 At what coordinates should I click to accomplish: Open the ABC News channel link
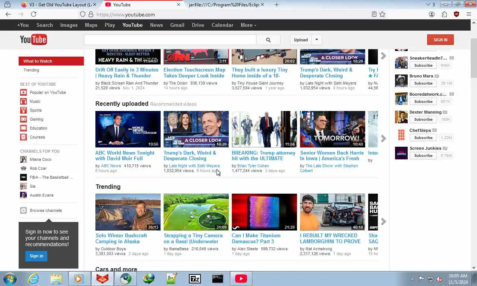point(111,166)
